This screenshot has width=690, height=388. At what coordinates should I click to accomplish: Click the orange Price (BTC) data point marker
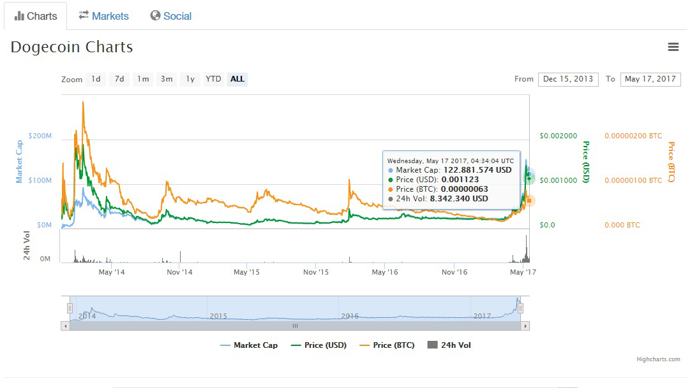pyautogui.click(x=529, y=201)
